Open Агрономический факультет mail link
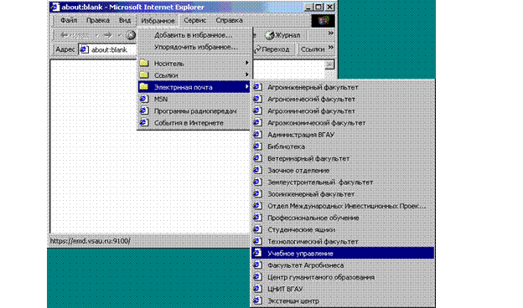The height and width of the screenshot is (308, 523). [343, 100]
